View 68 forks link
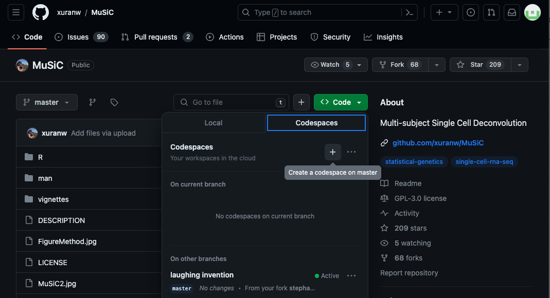Screen dimensions: 550x298 tap(409, 258)
